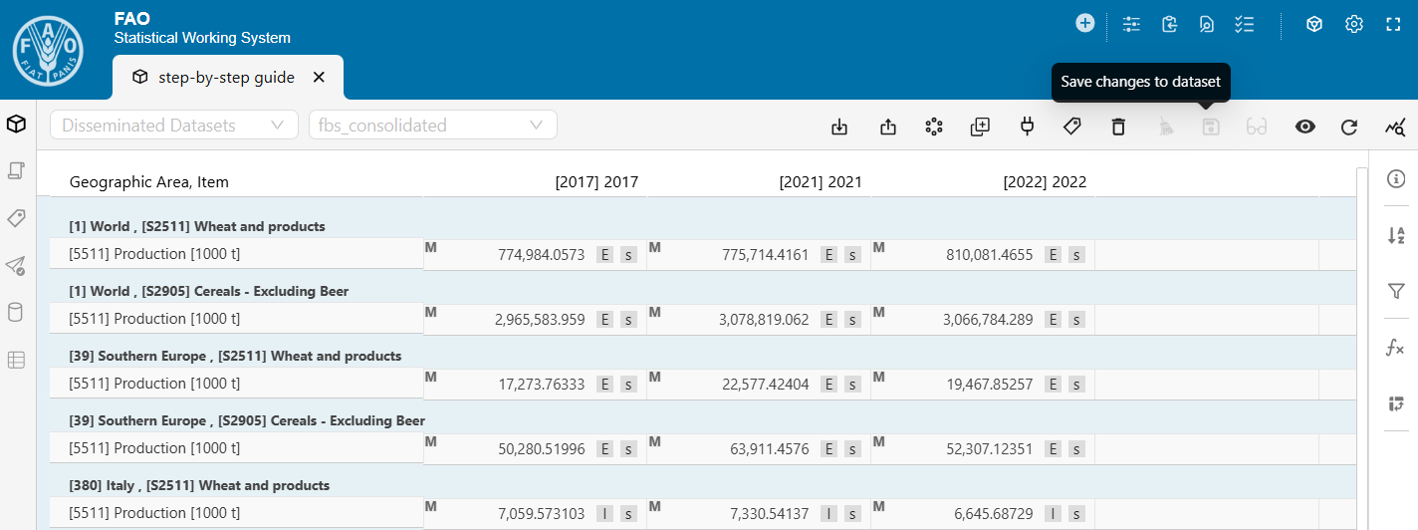
Task: Toggle the eye visibility icon in toolbar
Action: coord(1304,127)
